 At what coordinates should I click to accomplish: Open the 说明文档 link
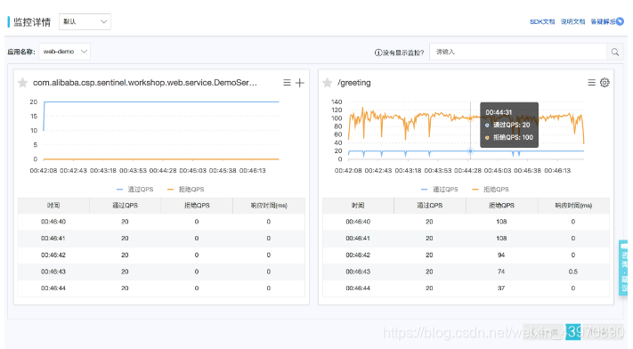coord(572,21)
